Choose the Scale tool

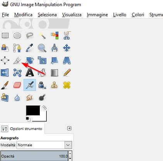[42, 60]
